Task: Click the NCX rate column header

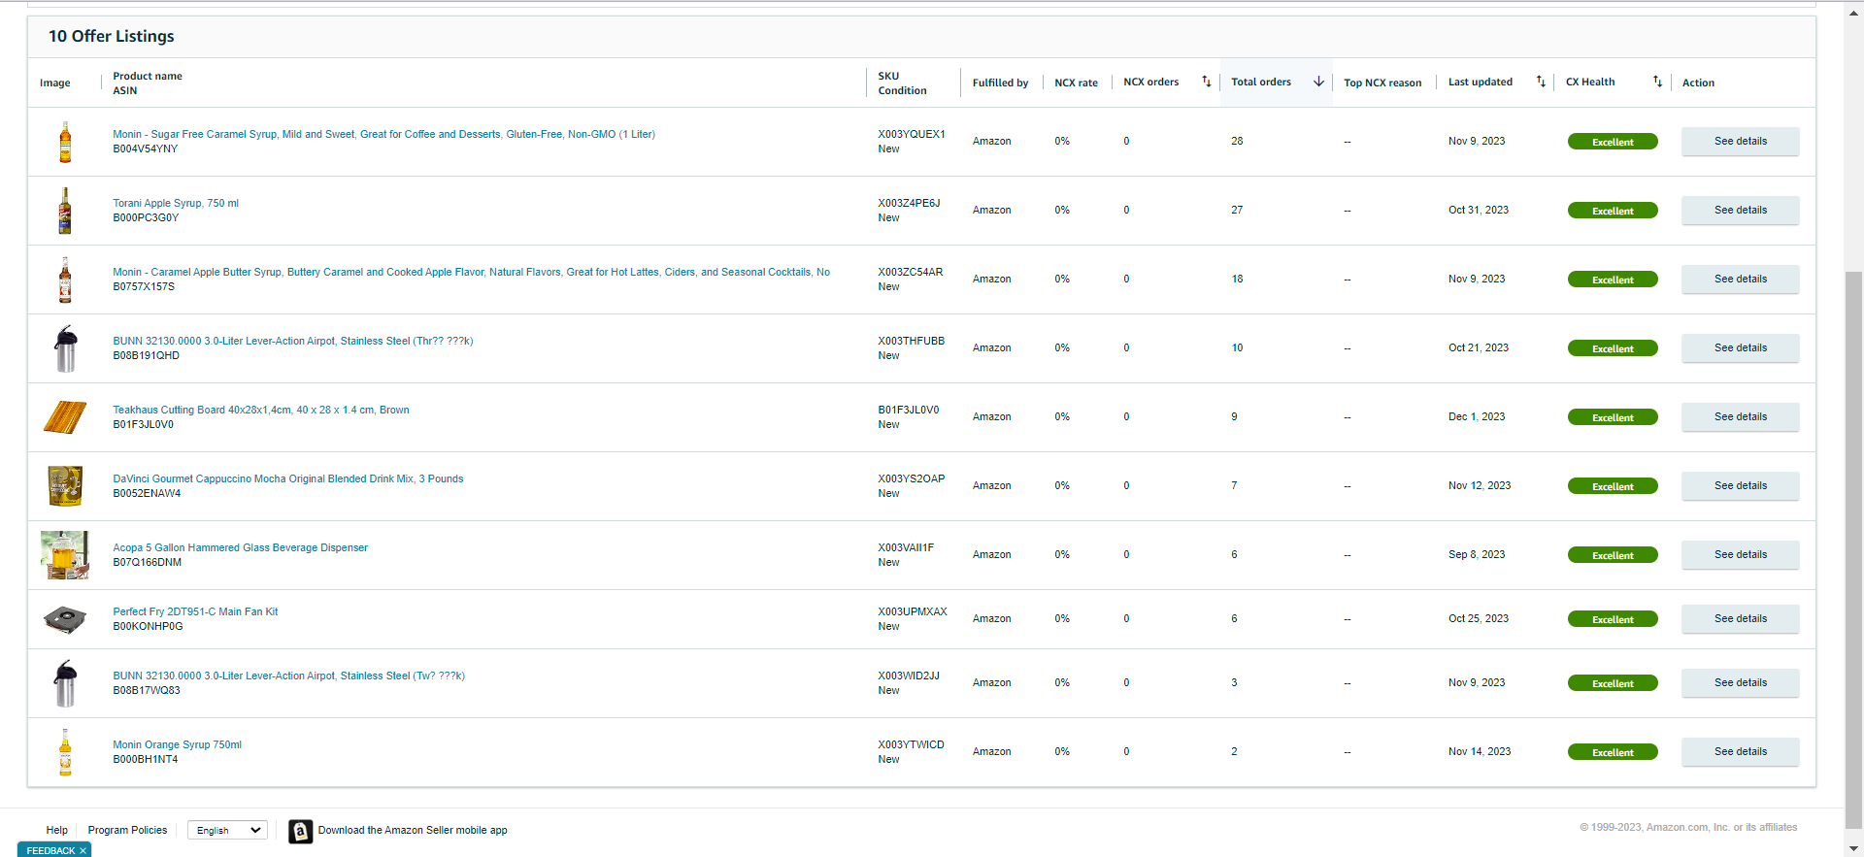Action: coord(1076,82)
